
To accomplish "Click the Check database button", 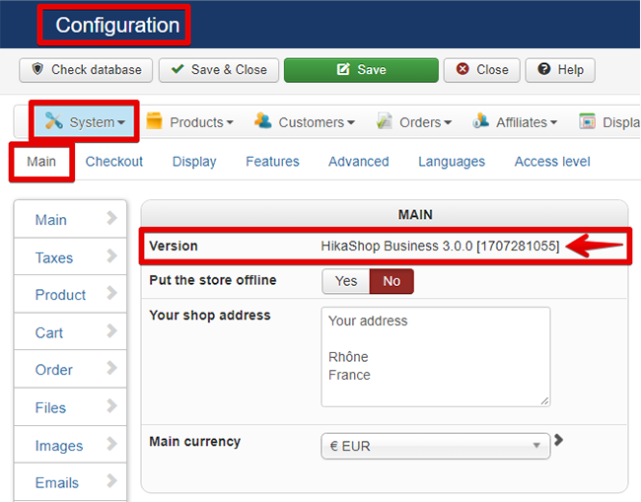I will [86, 70].
